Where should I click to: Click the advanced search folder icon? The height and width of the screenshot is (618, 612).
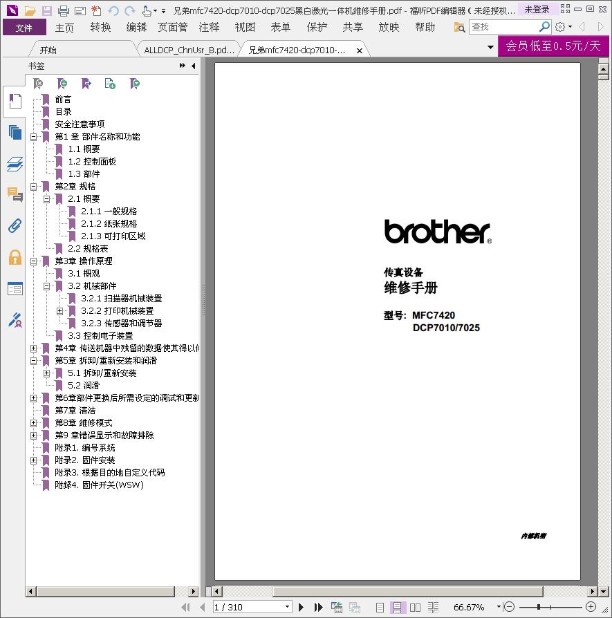459,27
